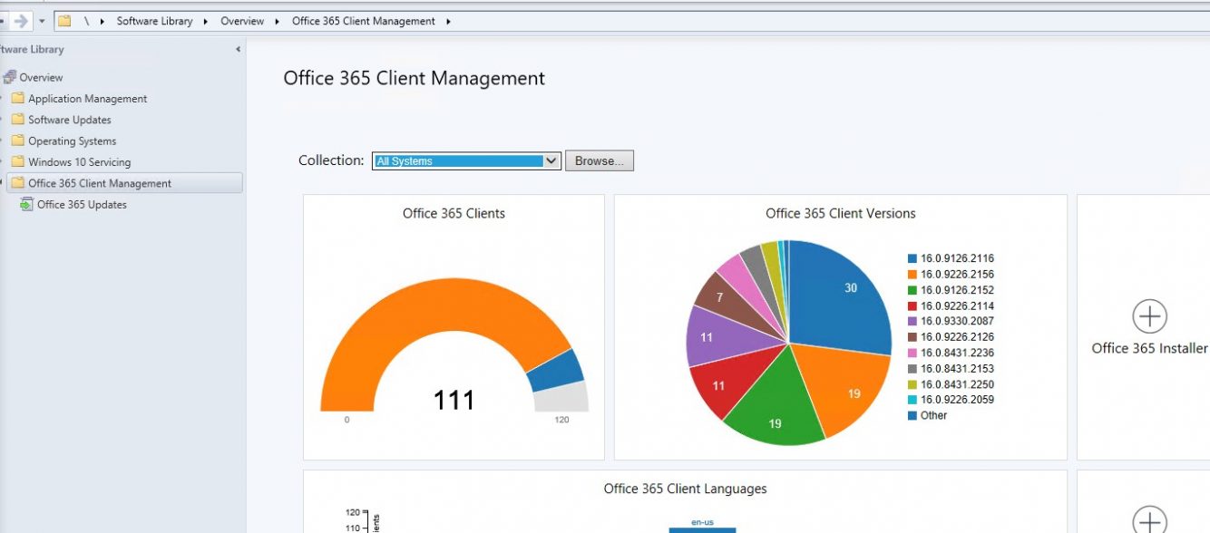Select the Windows 10 Servicing folder
1210x533 pixels.
point(79,161)
